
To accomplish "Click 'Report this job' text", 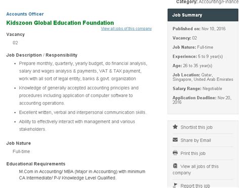I will point(195,185).
